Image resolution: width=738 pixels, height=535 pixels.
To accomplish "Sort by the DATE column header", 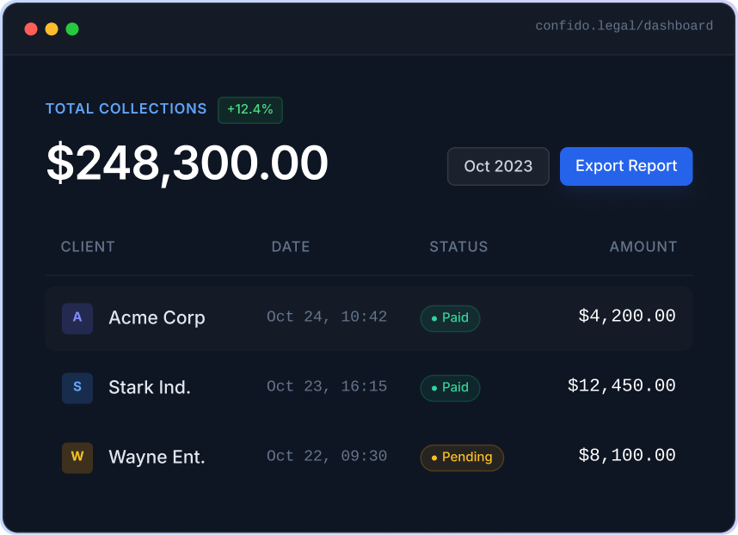I will 291,247.
